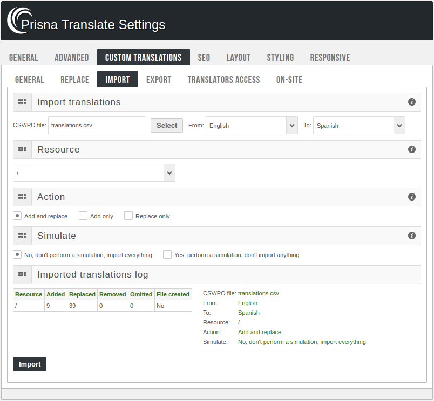Switch to the SEO tab
434x401 pixels.
pyautogui.click(x=204, y=57)
